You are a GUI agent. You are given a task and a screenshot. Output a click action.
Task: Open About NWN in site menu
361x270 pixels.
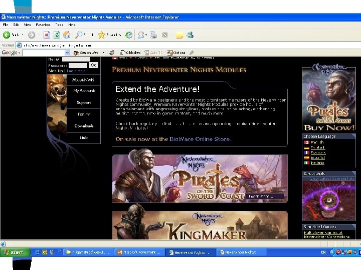pos(83,80)
